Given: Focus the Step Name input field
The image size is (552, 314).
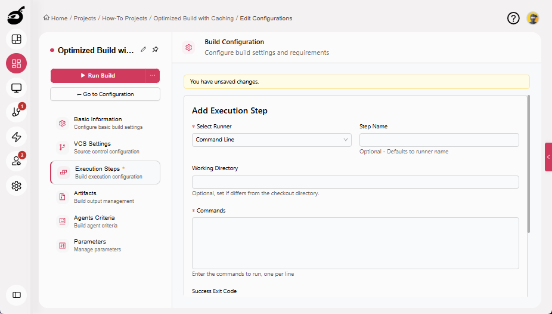Looking at the screenshot, I should (439, 140).
